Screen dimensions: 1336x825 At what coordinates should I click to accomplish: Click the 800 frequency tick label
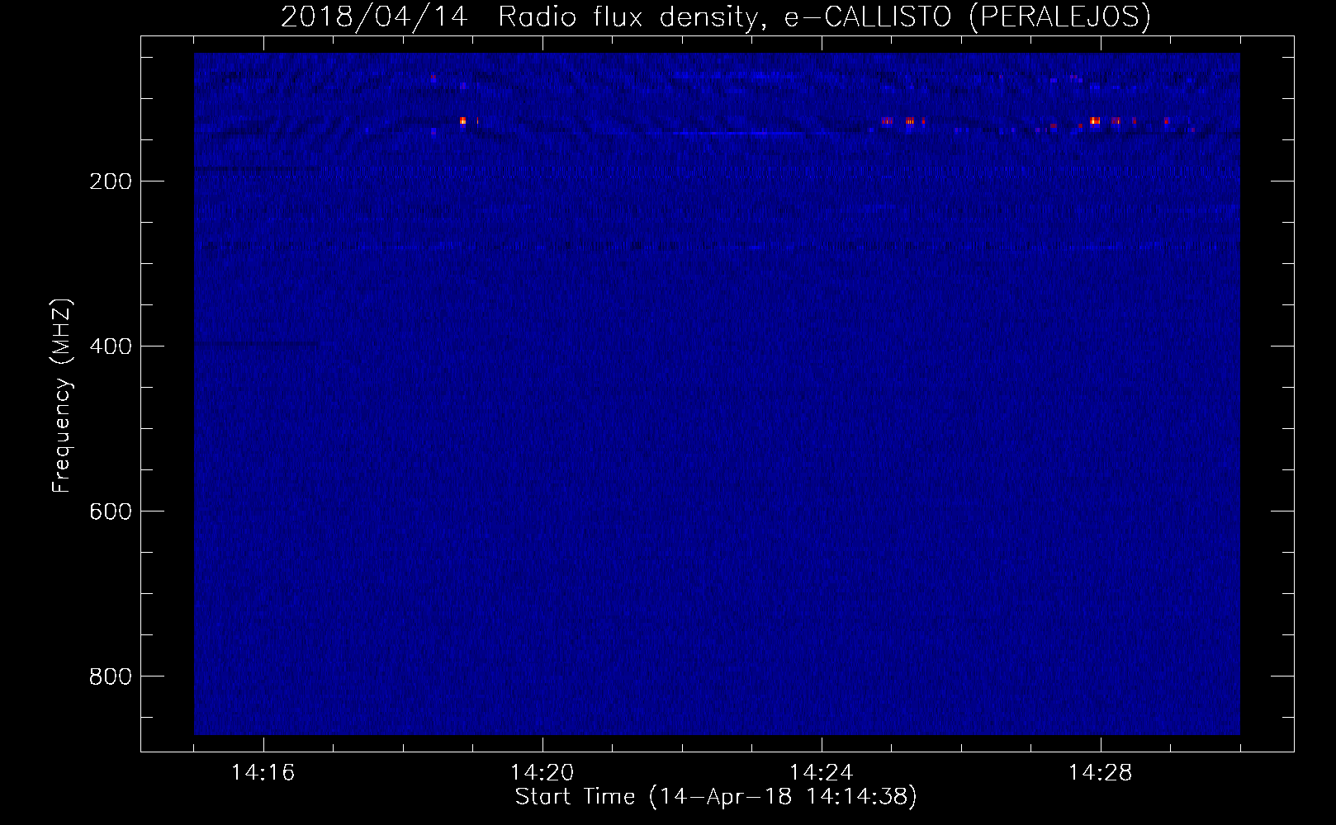(x=110, y=676)
